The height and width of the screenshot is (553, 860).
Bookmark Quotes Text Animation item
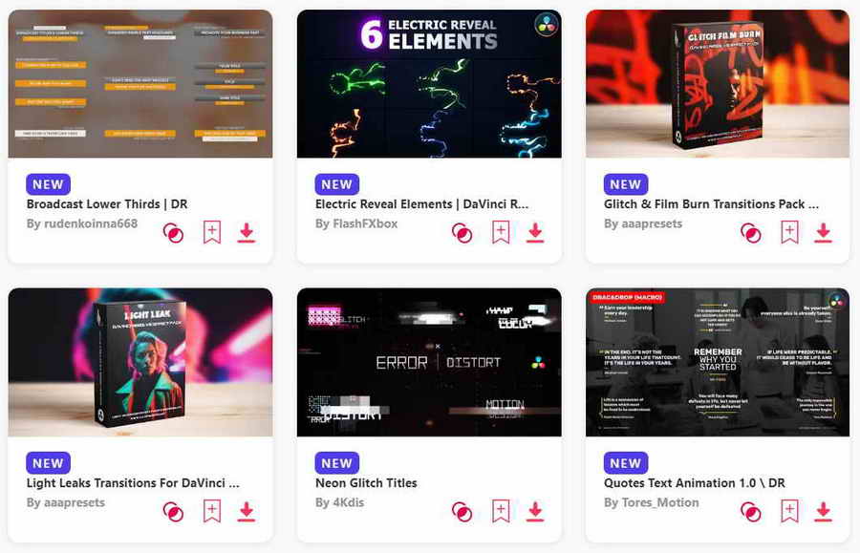[x=789, y=511]
